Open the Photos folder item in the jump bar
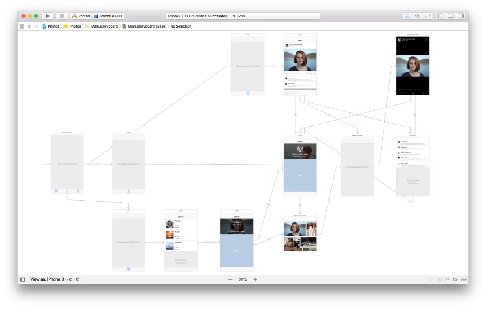The image size is (486, 309). pyautogui.click(x=72, y=26)
